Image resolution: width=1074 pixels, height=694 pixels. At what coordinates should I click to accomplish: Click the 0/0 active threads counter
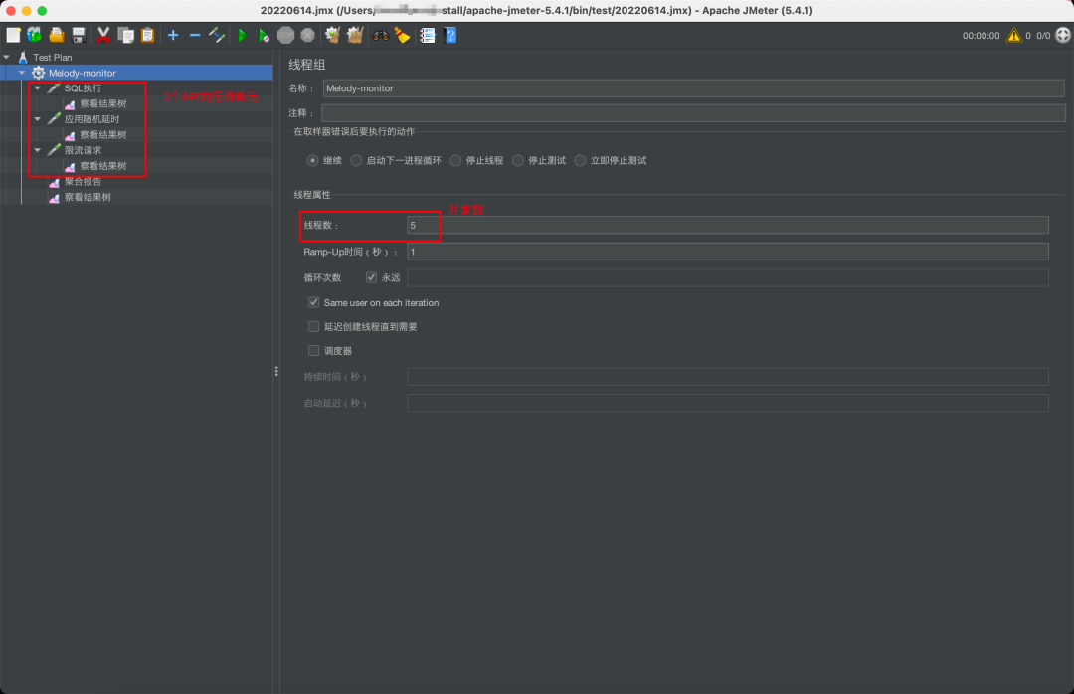1043,36
